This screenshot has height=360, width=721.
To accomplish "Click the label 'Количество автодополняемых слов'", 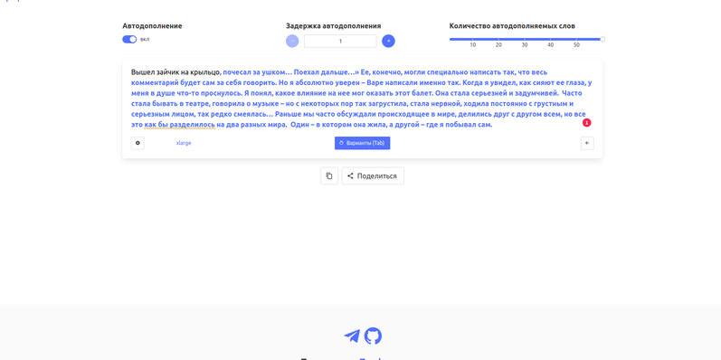I will pos(512,26).
